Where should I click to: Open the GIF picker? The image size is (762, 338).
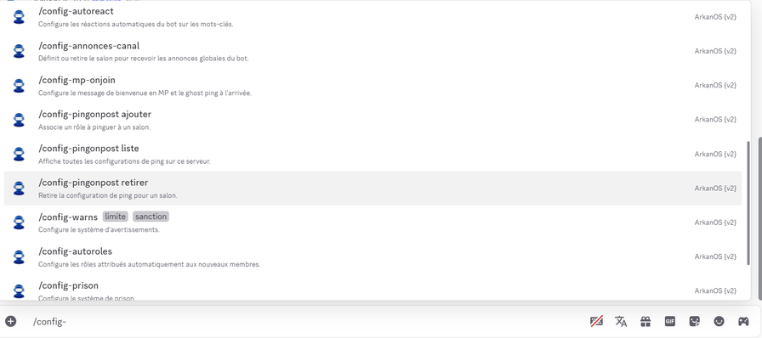(670, 321)
